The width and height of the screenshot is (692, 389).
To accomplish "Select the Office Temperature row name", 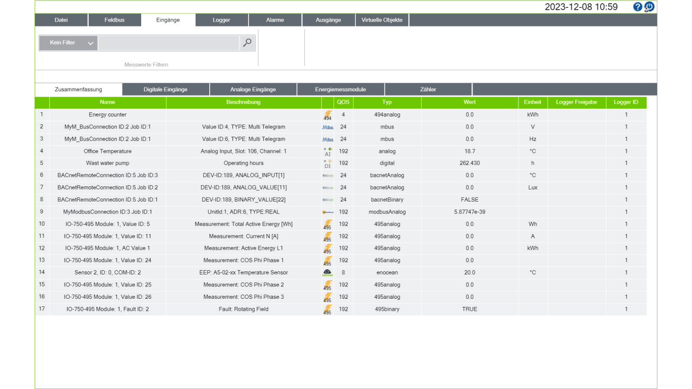I will point(108,151).
